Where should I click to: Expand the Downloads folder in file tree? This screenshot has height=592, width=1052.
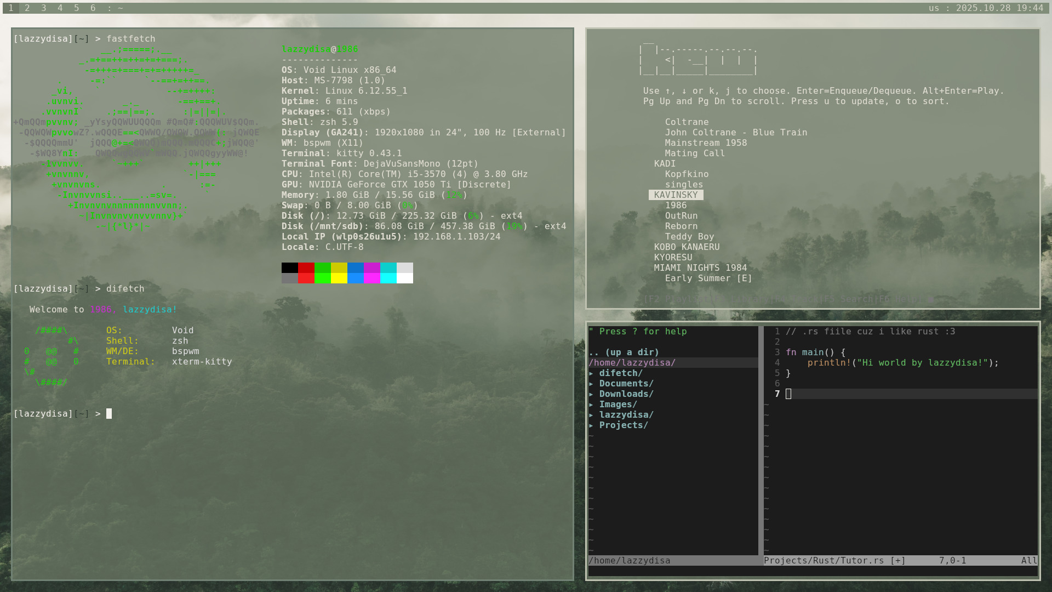626,394
